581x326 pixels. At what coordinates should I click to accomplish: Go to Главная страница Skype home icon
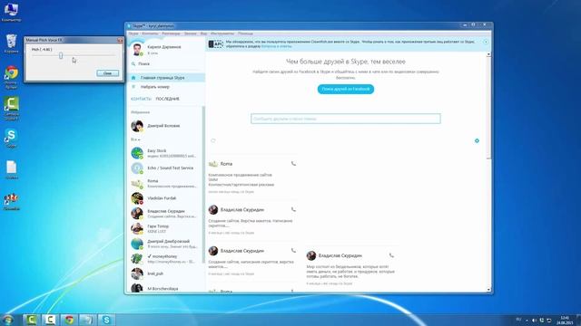click(x=133, y=78)
